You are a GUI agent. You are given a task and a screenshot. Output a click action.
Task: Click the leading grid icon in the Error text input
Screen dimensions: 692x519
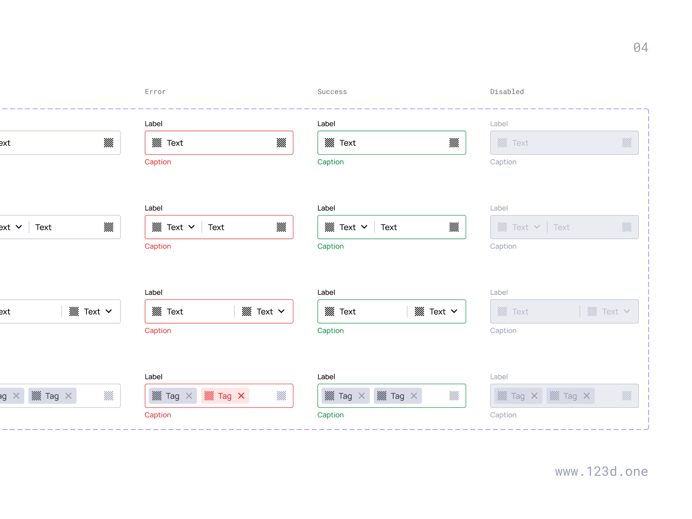(157, 143)
